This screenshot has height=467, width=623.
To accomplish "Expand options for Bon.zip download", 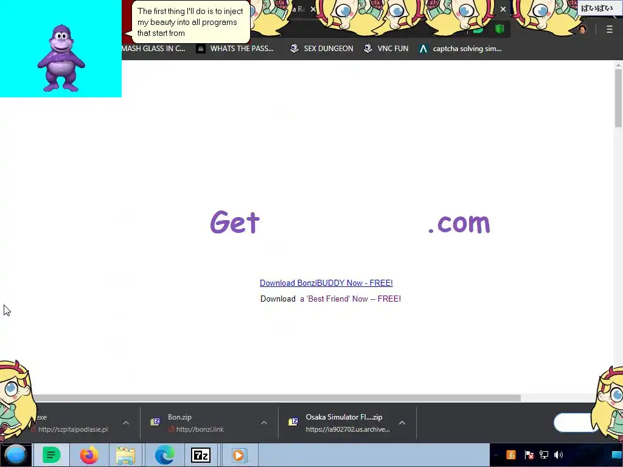I will pos(264,423).
